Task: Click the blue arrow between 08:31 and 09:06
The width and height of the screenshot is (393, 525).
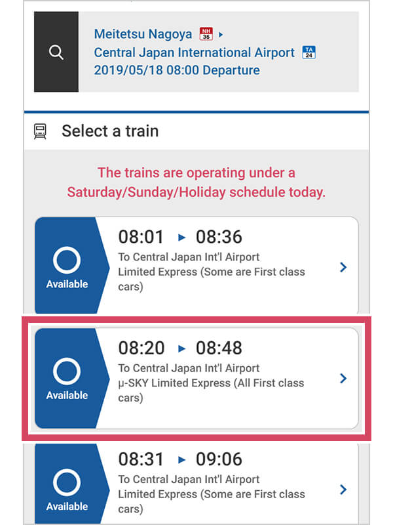Action: [181, 459]
